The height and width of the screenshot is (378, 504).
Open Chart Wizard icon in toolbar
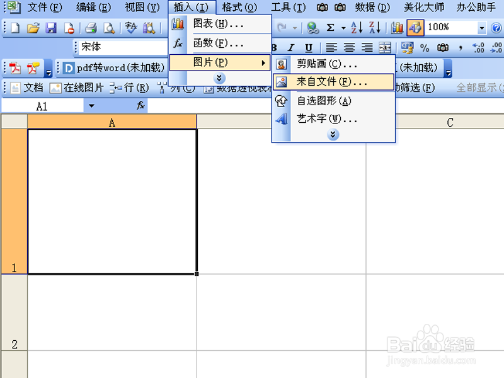coord(397,28)
